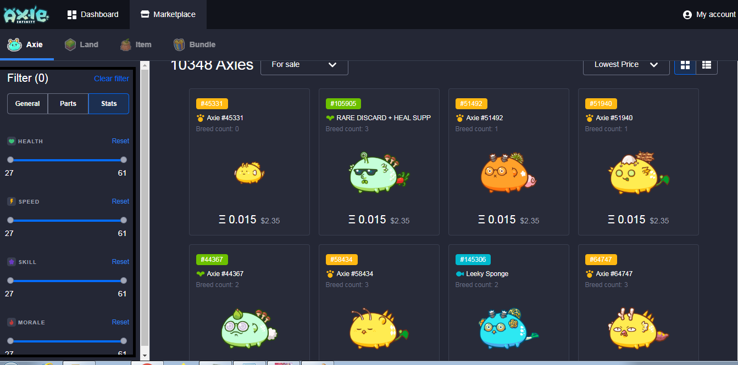Click Skill slider minimum handle

(10, 280)
